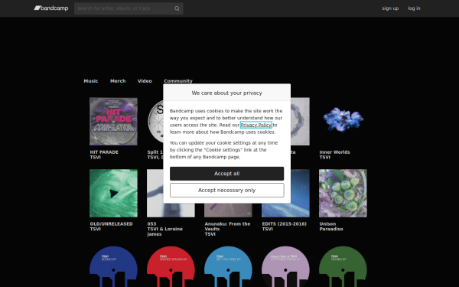
Task: Click the OLD/UNRELEASED title text
Action: point(111,223)
